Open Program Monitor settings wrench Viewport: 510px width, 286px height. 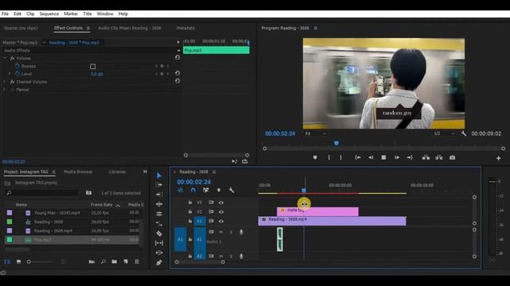464,133
